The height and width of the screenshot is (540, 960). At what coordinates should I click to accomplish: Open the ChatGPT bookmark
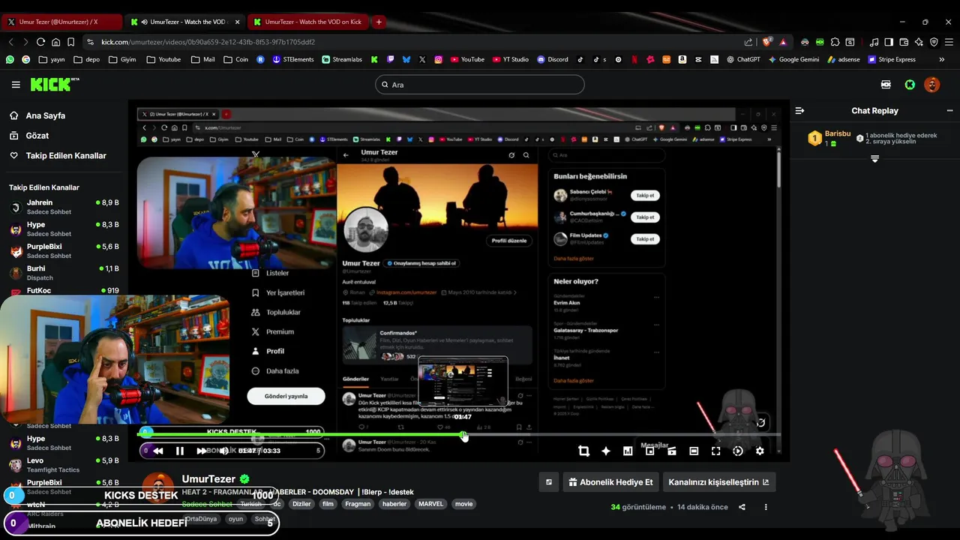743,59
